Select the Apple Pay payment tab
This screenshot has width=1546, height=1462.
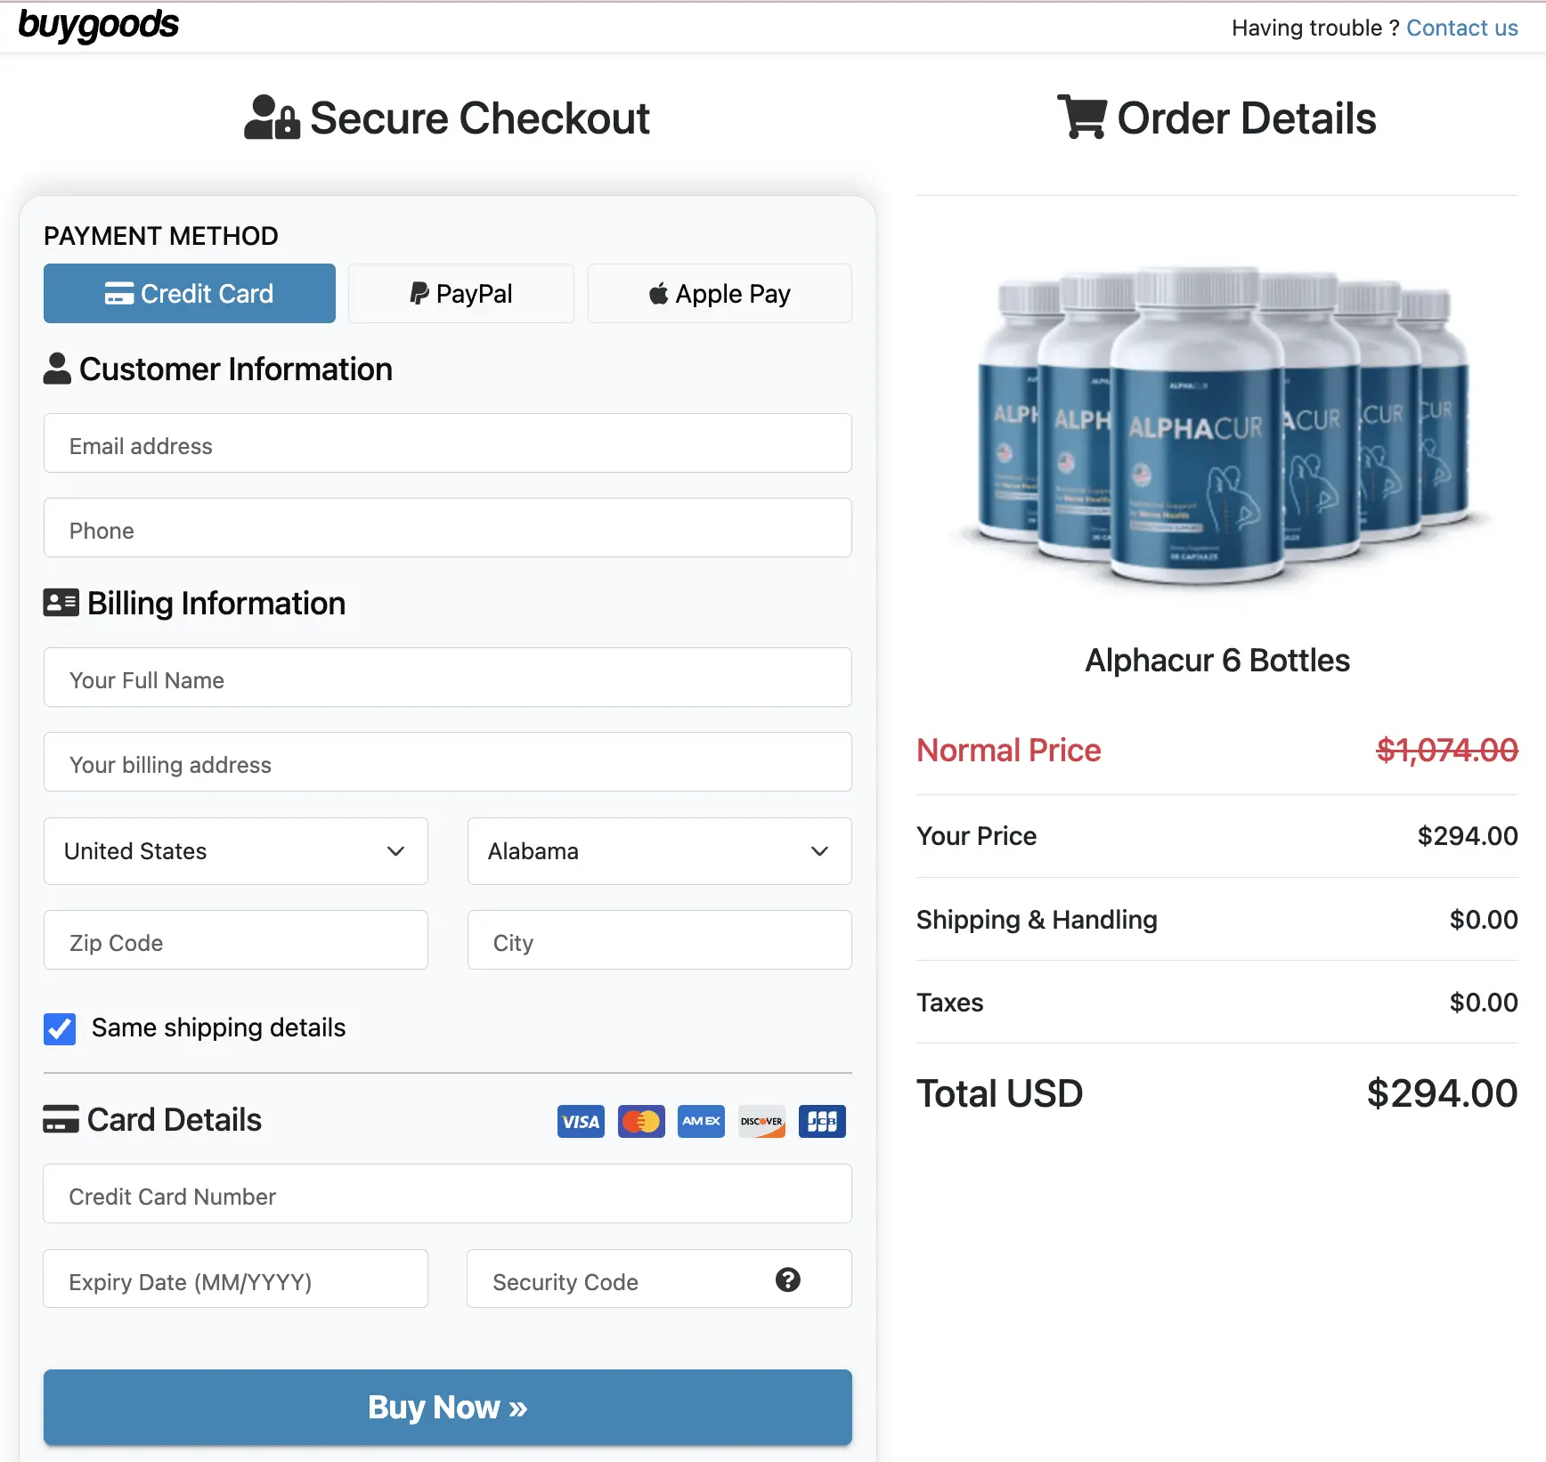(720, 293)
